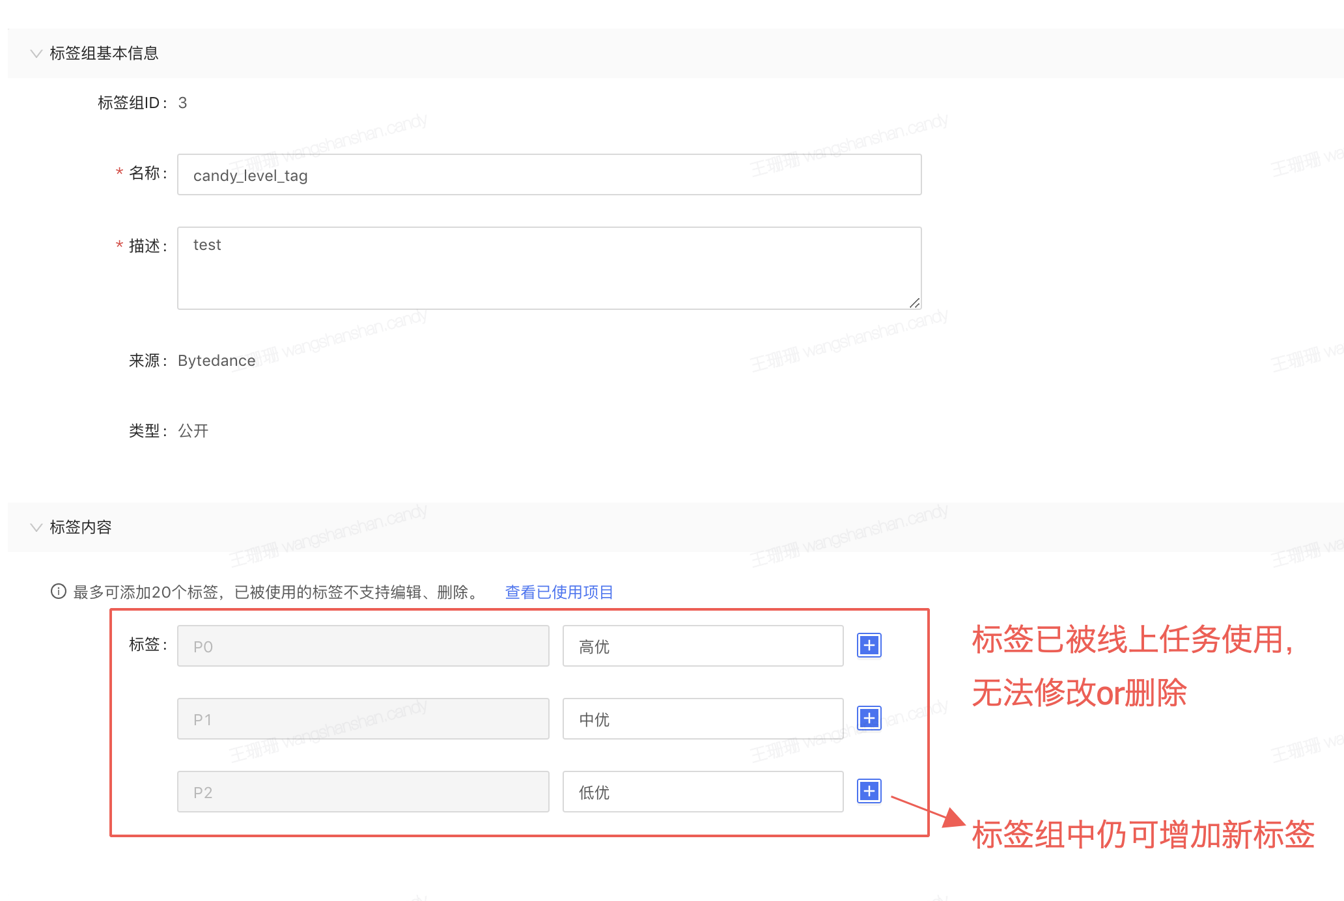Image resolution: width=1344 pixels, height=901 pixels.
Task: Click the 中优 description input
Action: point(703,719)
